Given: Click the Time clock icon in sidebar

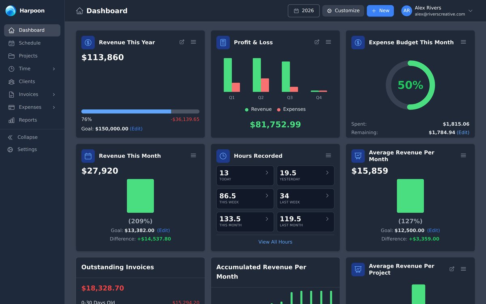Looking at the screenshot, I should click(x=11, y=69).
